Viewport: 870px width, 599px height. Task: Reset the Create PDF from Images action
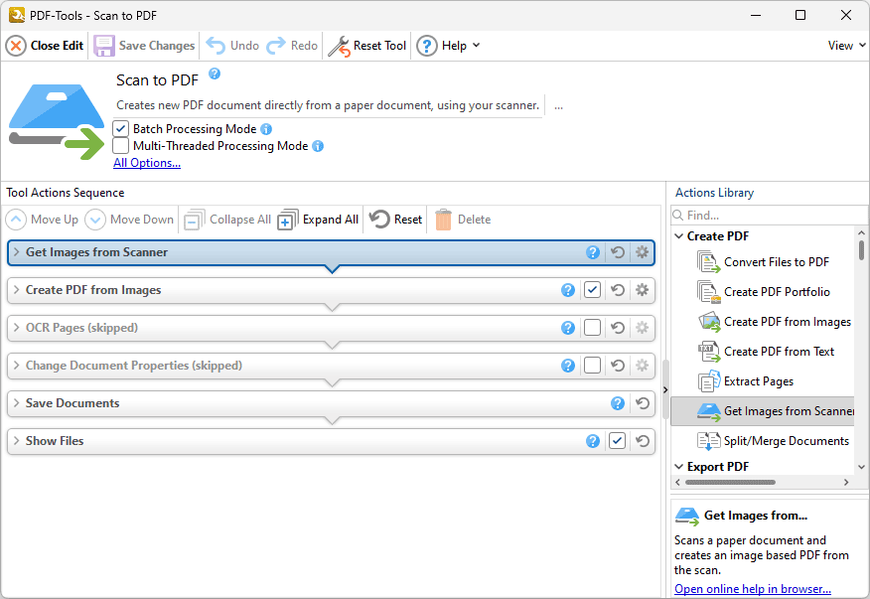pyautogui.click(x=618, y=290)
